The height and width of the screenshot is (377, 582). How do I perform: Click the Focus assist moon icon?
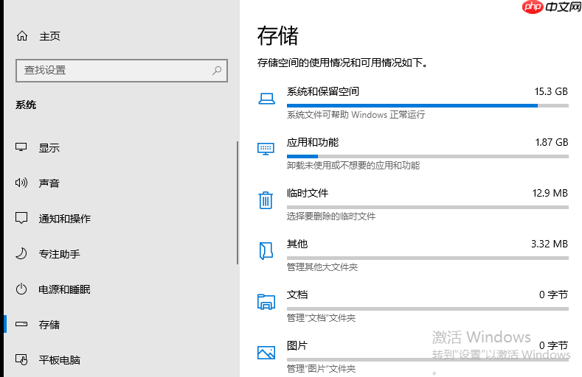pyautogui.click(x=21, y=253)
